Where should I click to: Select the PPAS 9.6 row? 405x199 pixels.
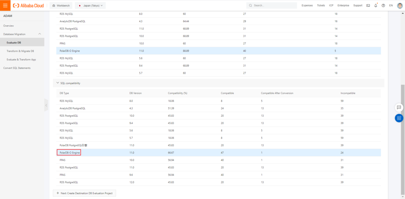click(x=219, y=175)
